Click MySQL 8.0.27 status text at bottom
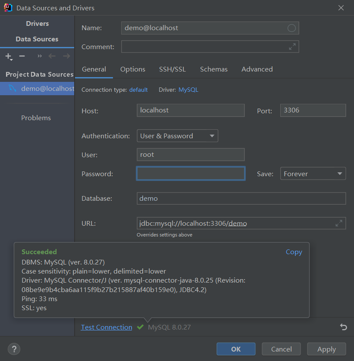The image size is (354, 361). click(169, 327)
